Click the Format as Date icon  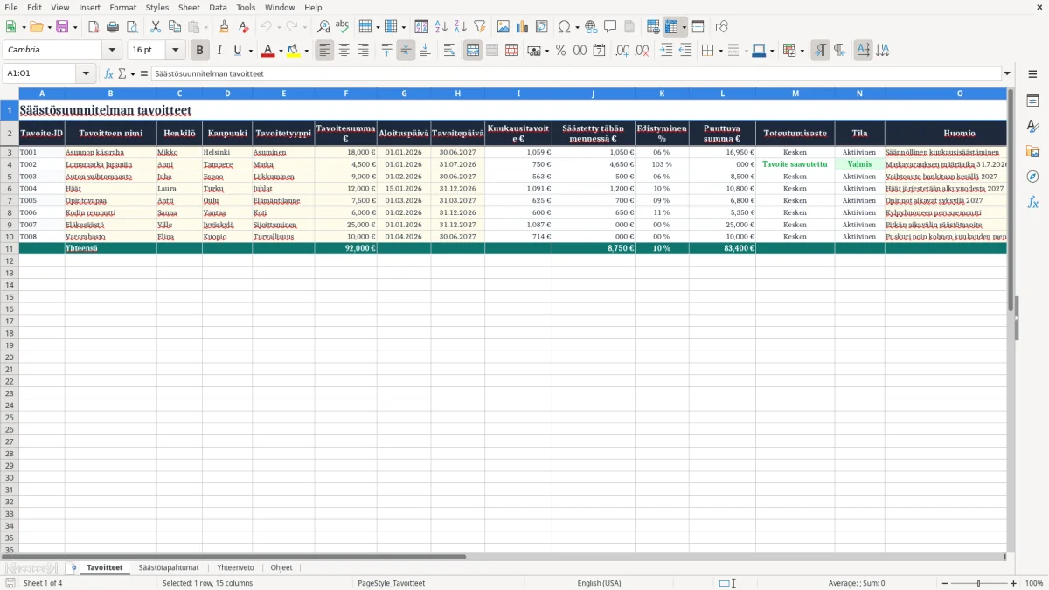600,51
